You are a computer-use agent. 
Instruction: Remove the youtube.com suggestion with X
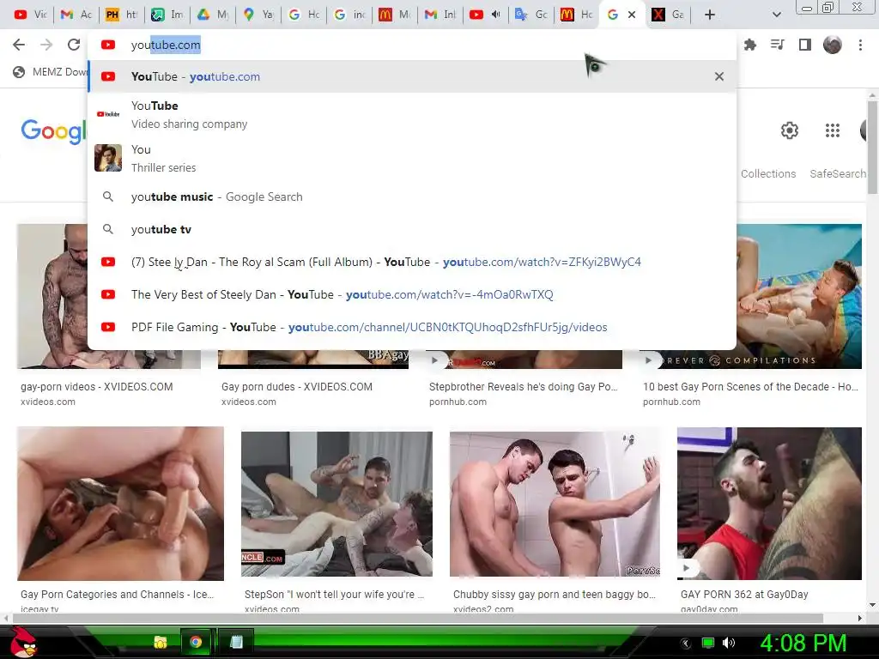click(x=719, y=76)
